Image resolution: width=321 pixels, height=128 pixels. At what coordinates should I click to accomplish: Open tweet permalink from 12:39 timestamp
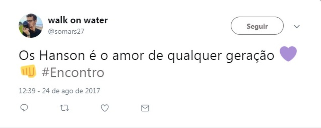pyautogui.click(x=28, y=91)
